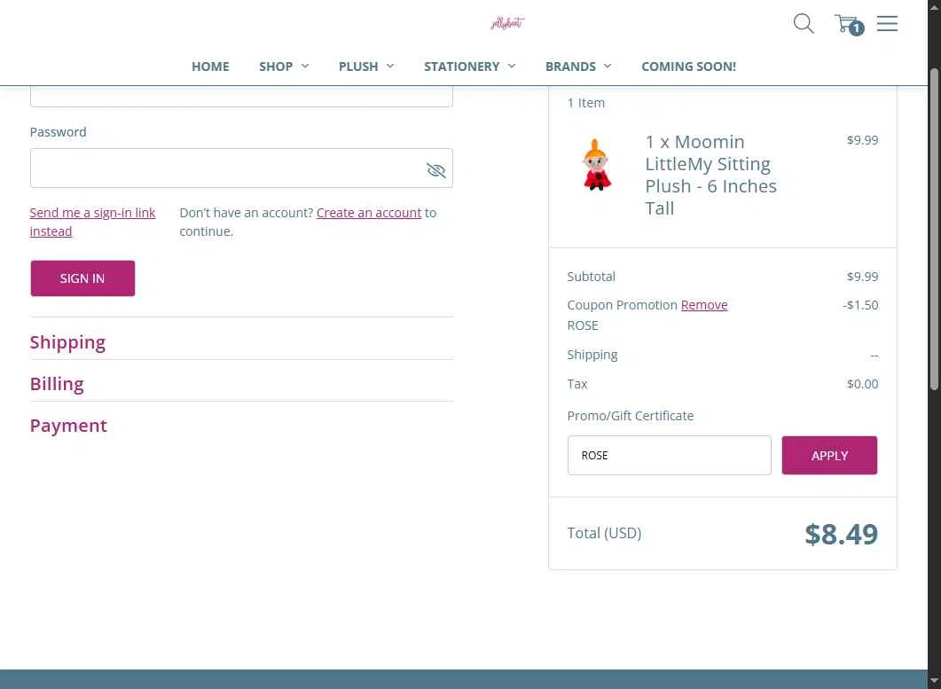Click the Moomin LittleMy plush thumbnail
The height and width of the screenshot is (689, 941).
597,165
